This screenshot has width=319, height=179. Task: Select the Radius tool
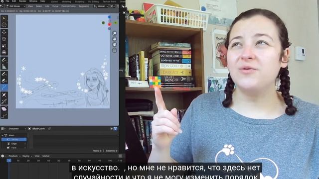pos(4,95)
